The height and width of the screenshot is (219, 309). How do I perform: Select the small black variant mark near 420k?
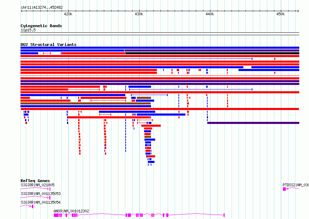click(x=67, y=123)
